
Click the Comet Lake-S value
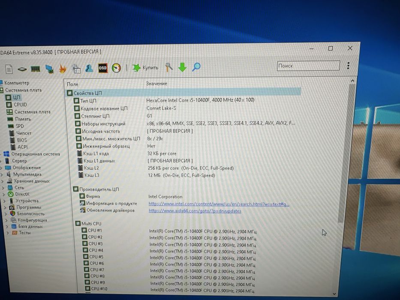[161, 108]
